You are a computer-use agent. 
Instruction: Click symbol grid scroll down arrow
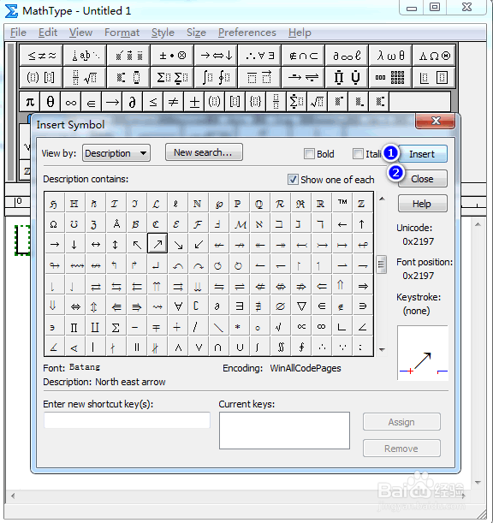point(382,349)
